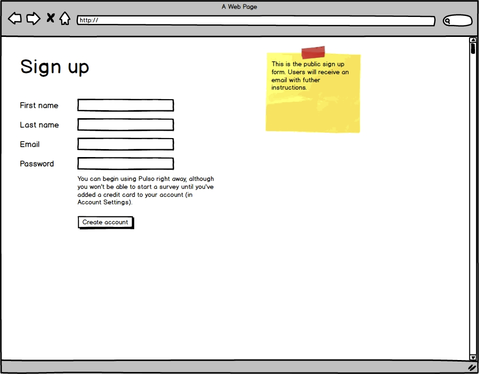479x374 pixels.
Task: Click the vertical scrollbar thumb
Action: [473, 48]
